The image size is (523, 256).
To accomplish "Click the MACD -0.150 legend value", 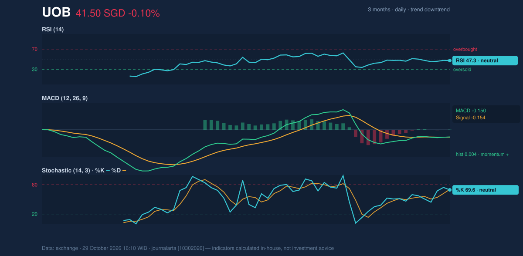I will coord(471,111).
